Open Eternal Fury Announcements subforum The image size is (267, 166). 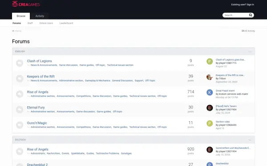click(x=65, y=112)
